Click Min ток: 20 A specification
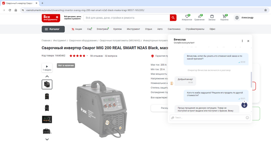The image size is (271, 156). 158,69
